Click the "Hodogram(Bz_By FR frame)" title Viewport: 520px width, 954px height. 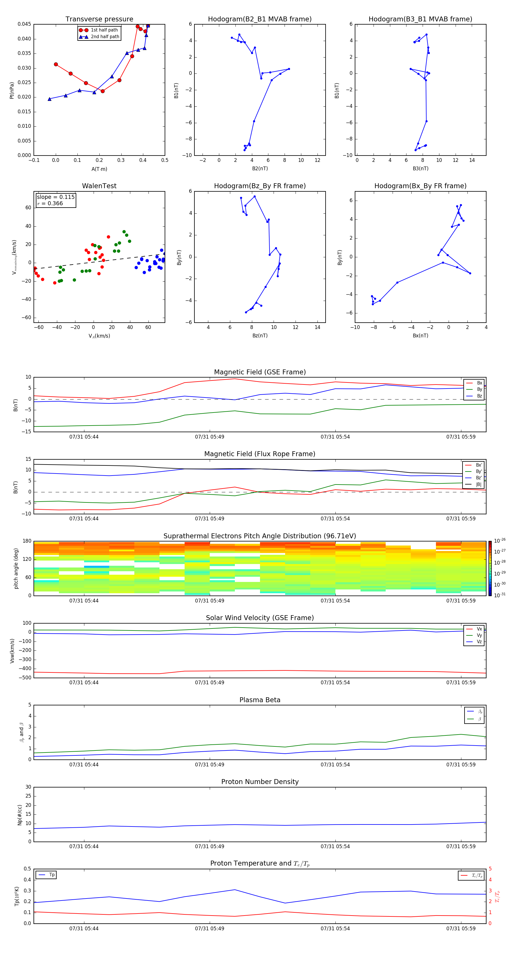pyautogui.click(x=260, y=186)
